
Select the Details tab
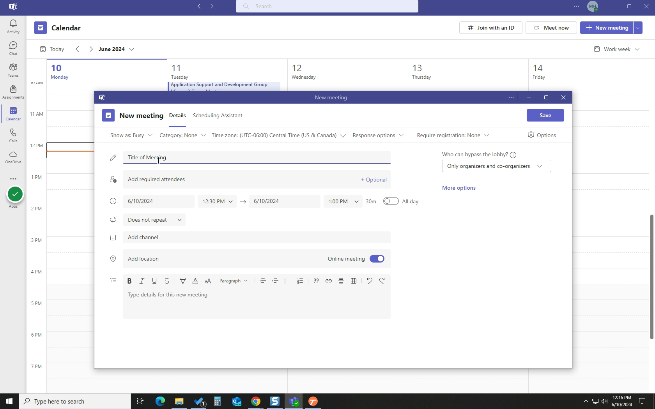(x=177, y=115)
